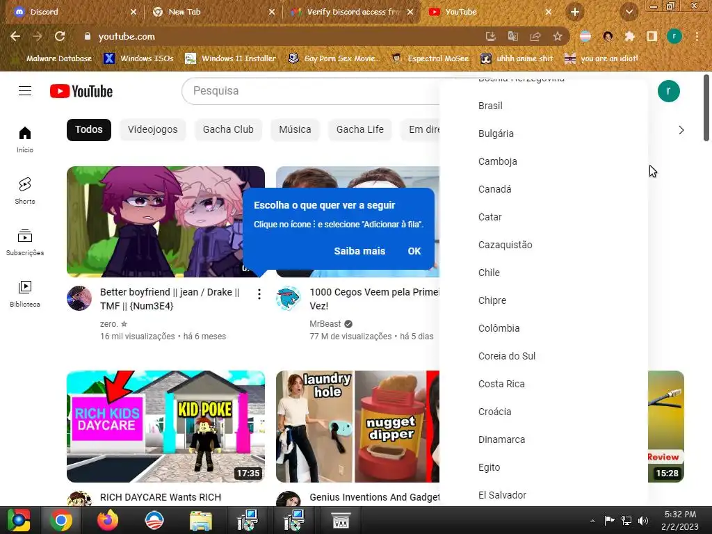The image size is (712, 534).
Task: Select the Gacha Club filter chip
Action: 228,130
